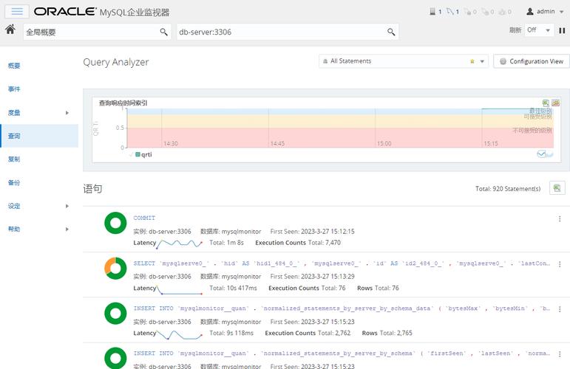Click the orange-green SELECT statement donut chart
Viewport: 570px width, 369px height.
pos(115,269)
